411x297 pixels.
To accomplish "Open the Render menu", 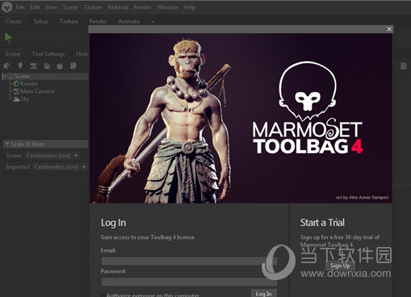I will click(x=142, y=7).
